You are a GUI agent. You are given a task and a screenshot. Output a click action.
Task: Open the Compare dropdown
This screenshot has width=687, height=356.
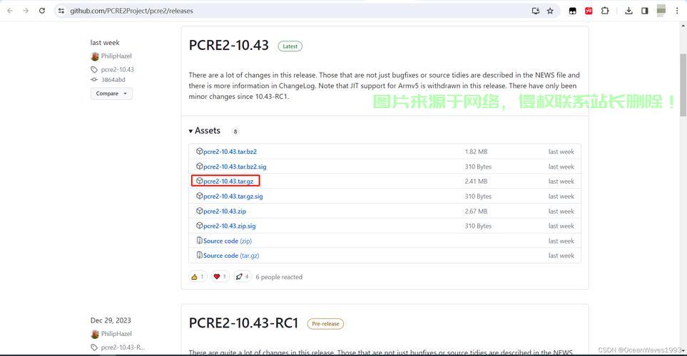(111, 93)
